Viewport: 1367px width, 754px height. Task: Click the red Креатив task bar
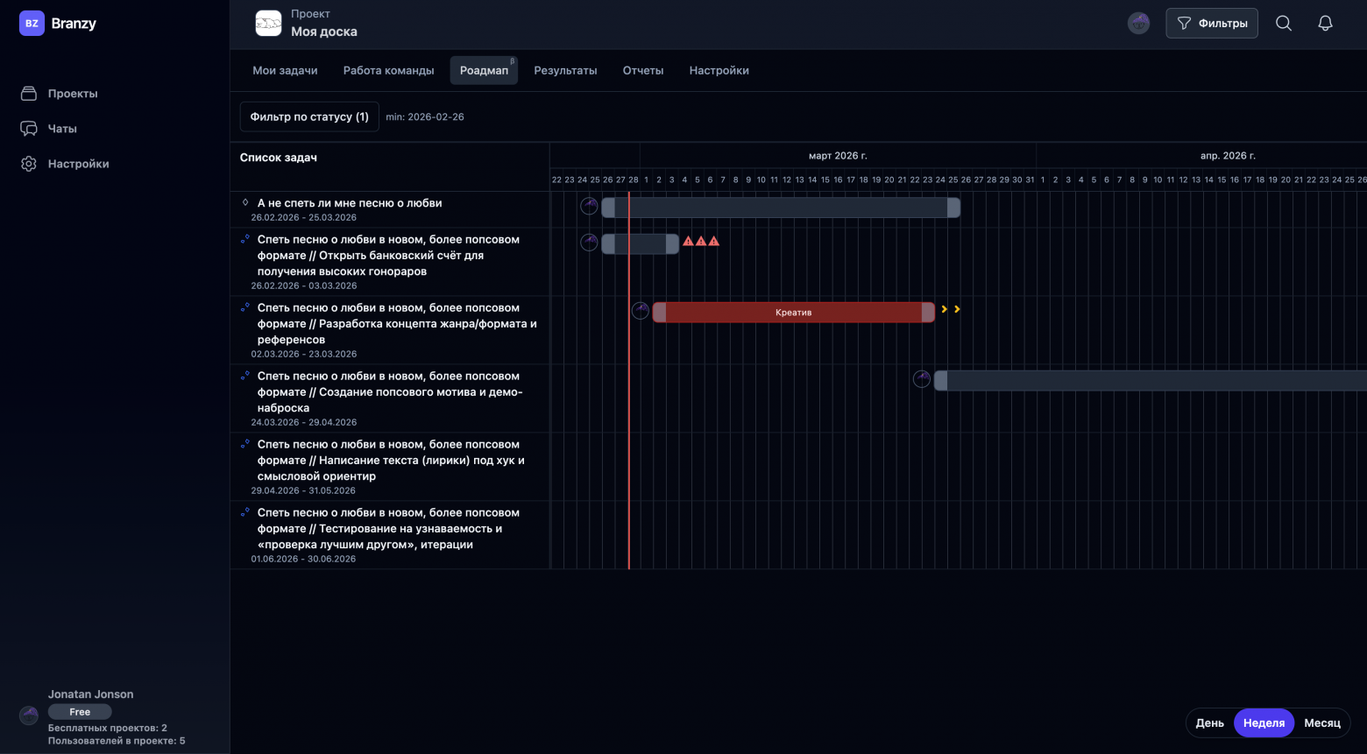point(793,313)
